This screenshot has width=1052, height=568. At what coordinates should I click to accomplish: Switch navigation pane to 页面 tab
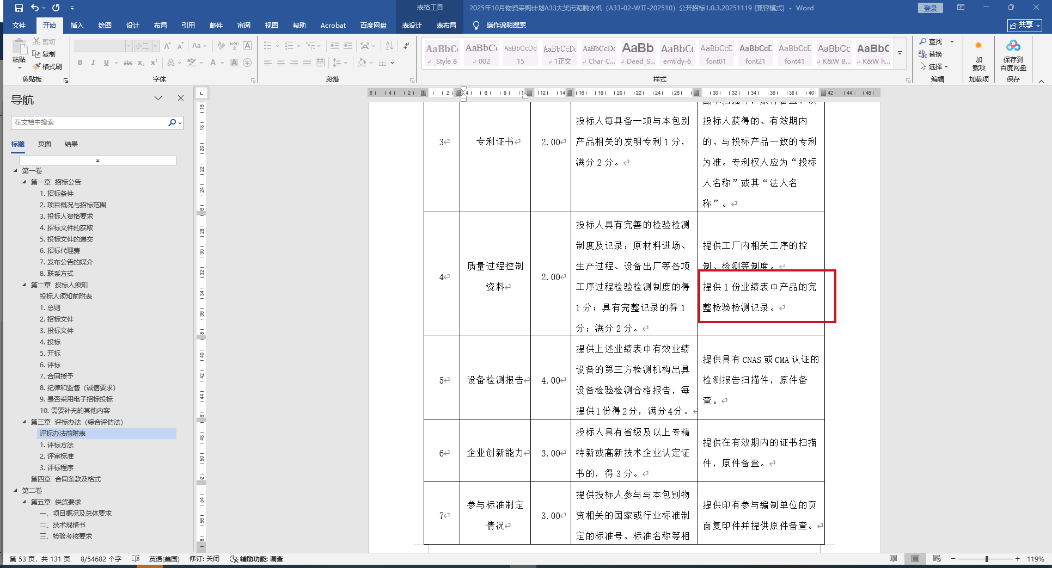45,144
